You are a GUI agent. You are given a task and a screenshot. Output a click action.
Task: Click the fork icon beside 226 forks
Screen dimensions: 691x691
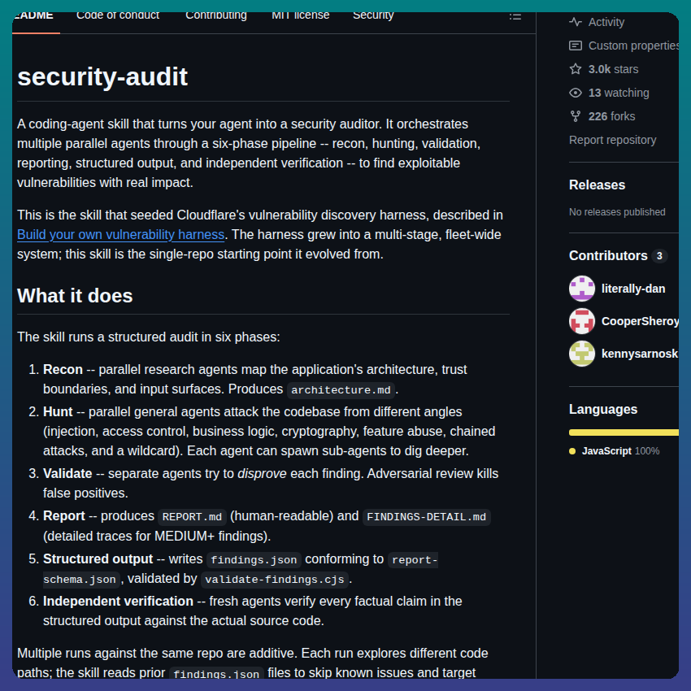click(x=575, y=116)
